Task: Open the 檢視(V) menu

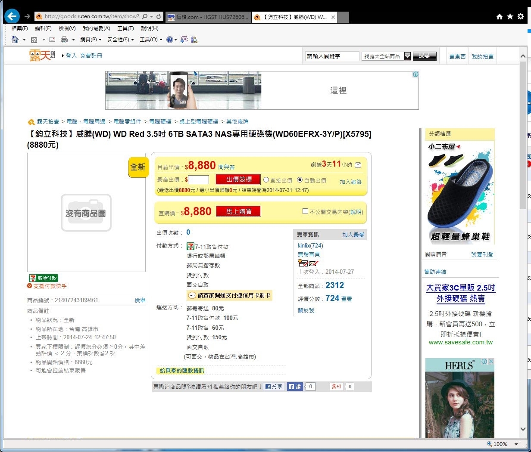Action: tap(67, 28)
